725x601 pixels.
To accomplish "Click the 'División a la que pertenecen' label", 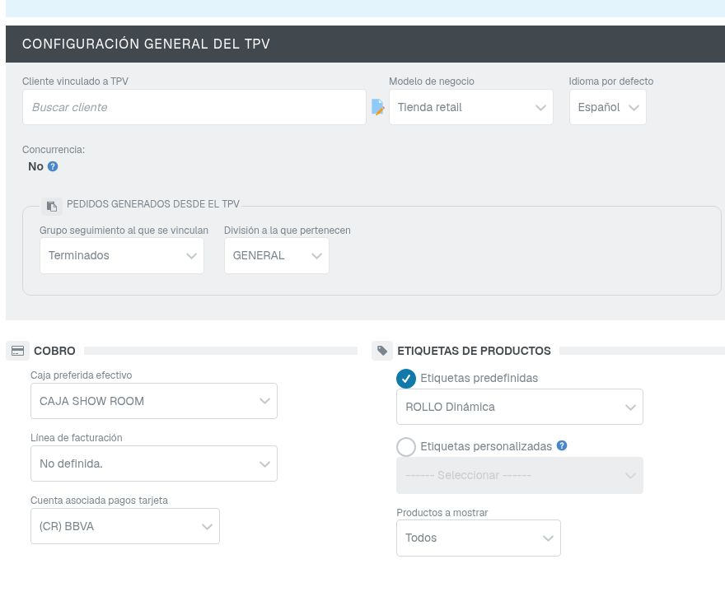I will click(x=288, y=230).
